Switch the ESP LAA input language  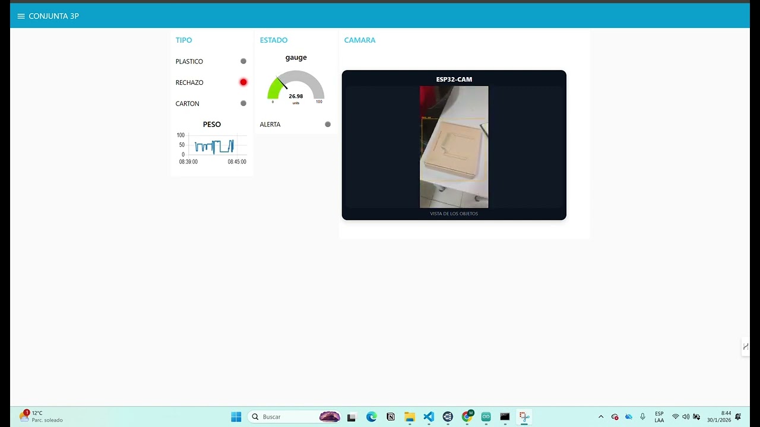click(x=659, y=417)
